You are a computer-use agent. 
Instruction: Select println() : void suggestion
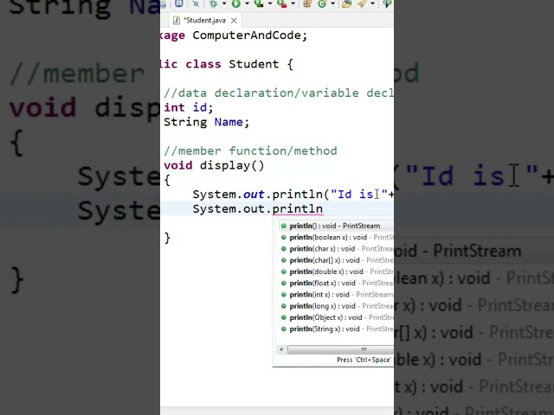[x=336, y=226]
